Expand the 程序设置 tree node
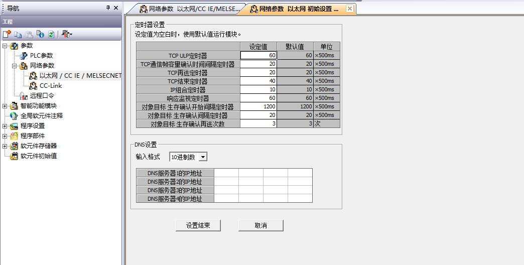This screenshot has width=524, height=265. 5,126
